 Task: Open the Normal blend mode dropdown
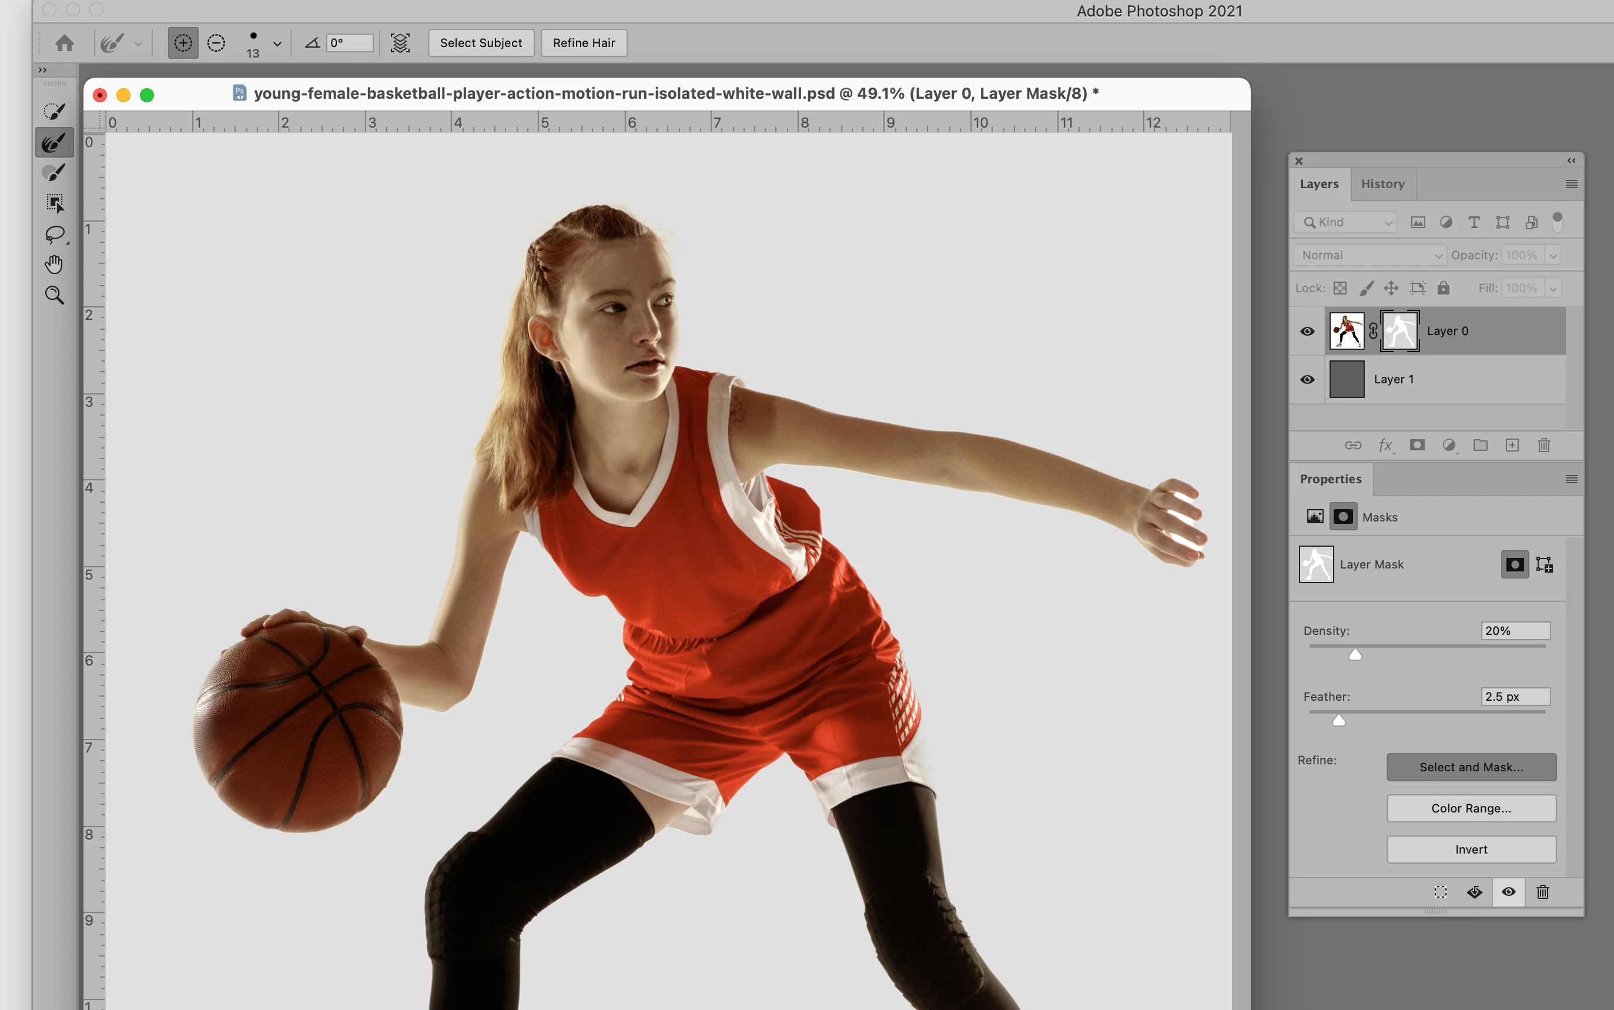(x=1369, y=255)
